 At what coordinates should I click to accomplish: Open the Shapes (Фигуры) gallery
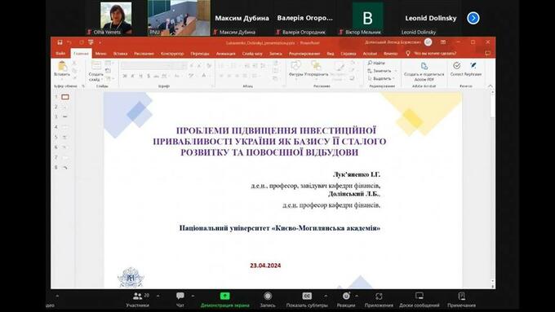tap(295, 65)
